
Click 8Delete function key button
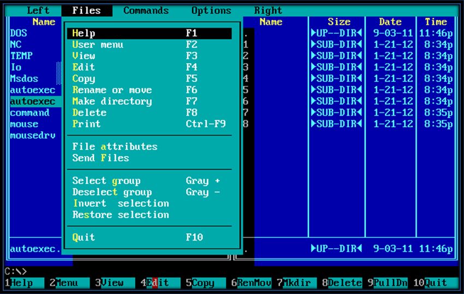342,283
